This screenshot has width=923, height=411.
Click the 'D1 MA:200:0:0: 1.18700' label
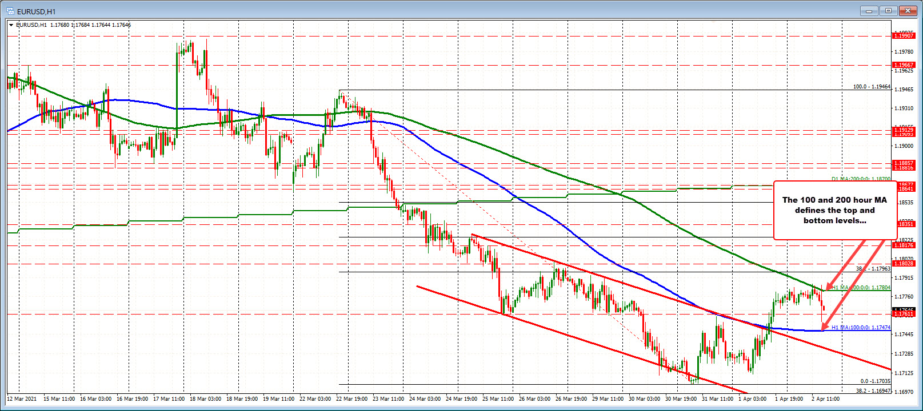click(x=861, y=179)
